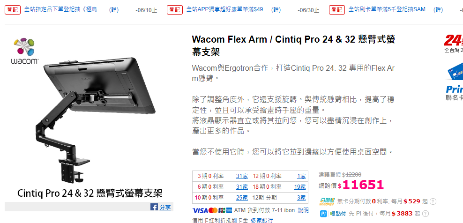463x223 pixels.
Task: Click the question mark icon beside $529
Action: 433,202
